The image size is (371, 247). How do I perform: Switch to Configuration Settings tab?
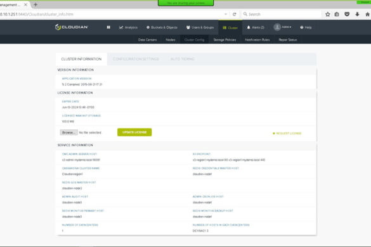click(136, 59)
